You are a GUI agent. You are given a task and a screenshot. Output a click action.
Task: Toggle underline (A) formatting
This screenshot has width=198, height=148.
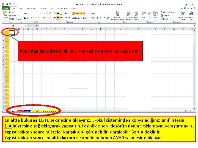(31, 18)
